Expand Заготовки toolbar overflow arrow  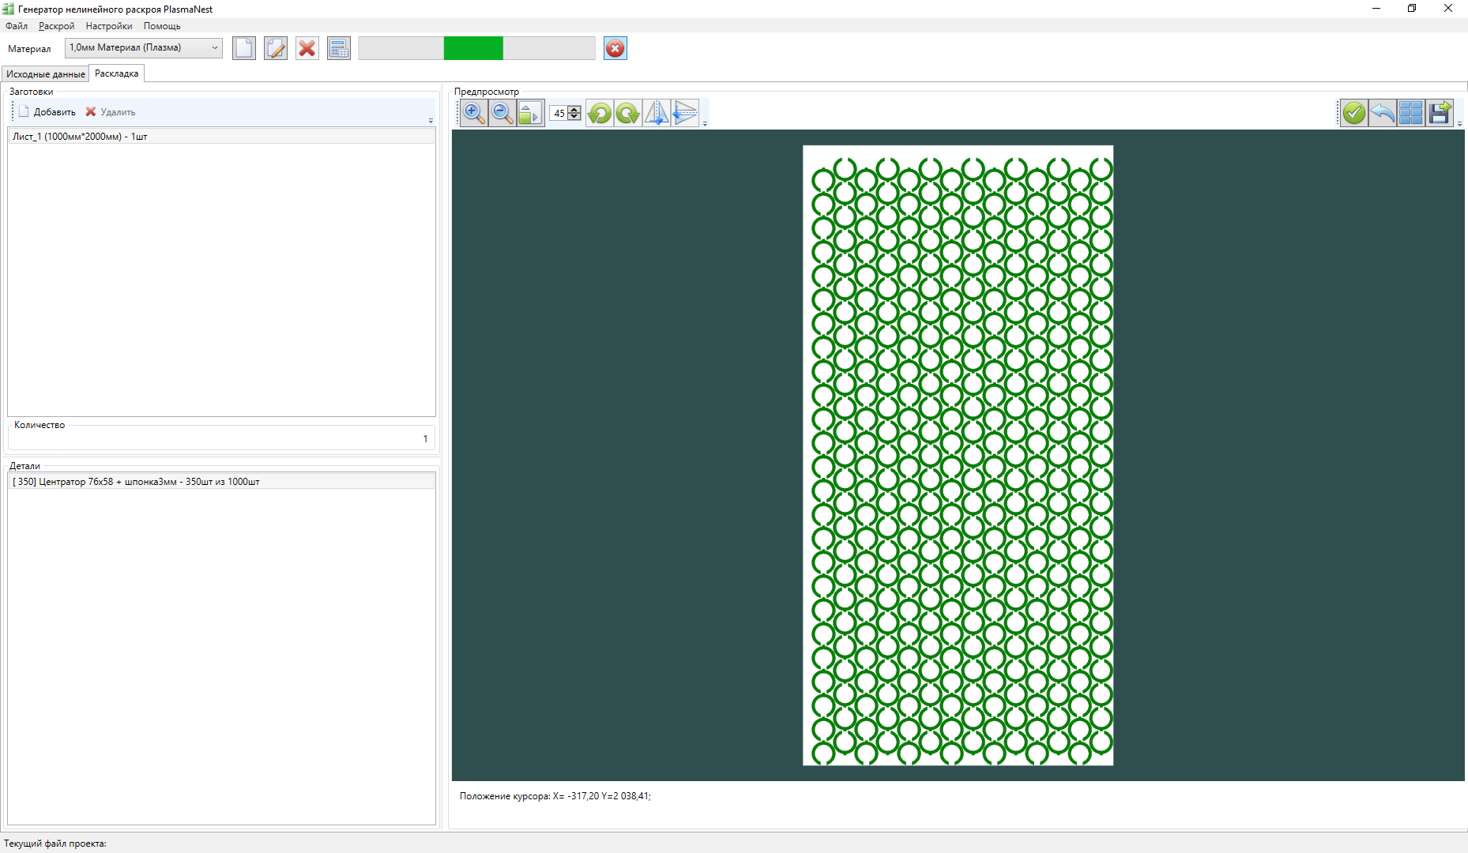pos(431,121)
